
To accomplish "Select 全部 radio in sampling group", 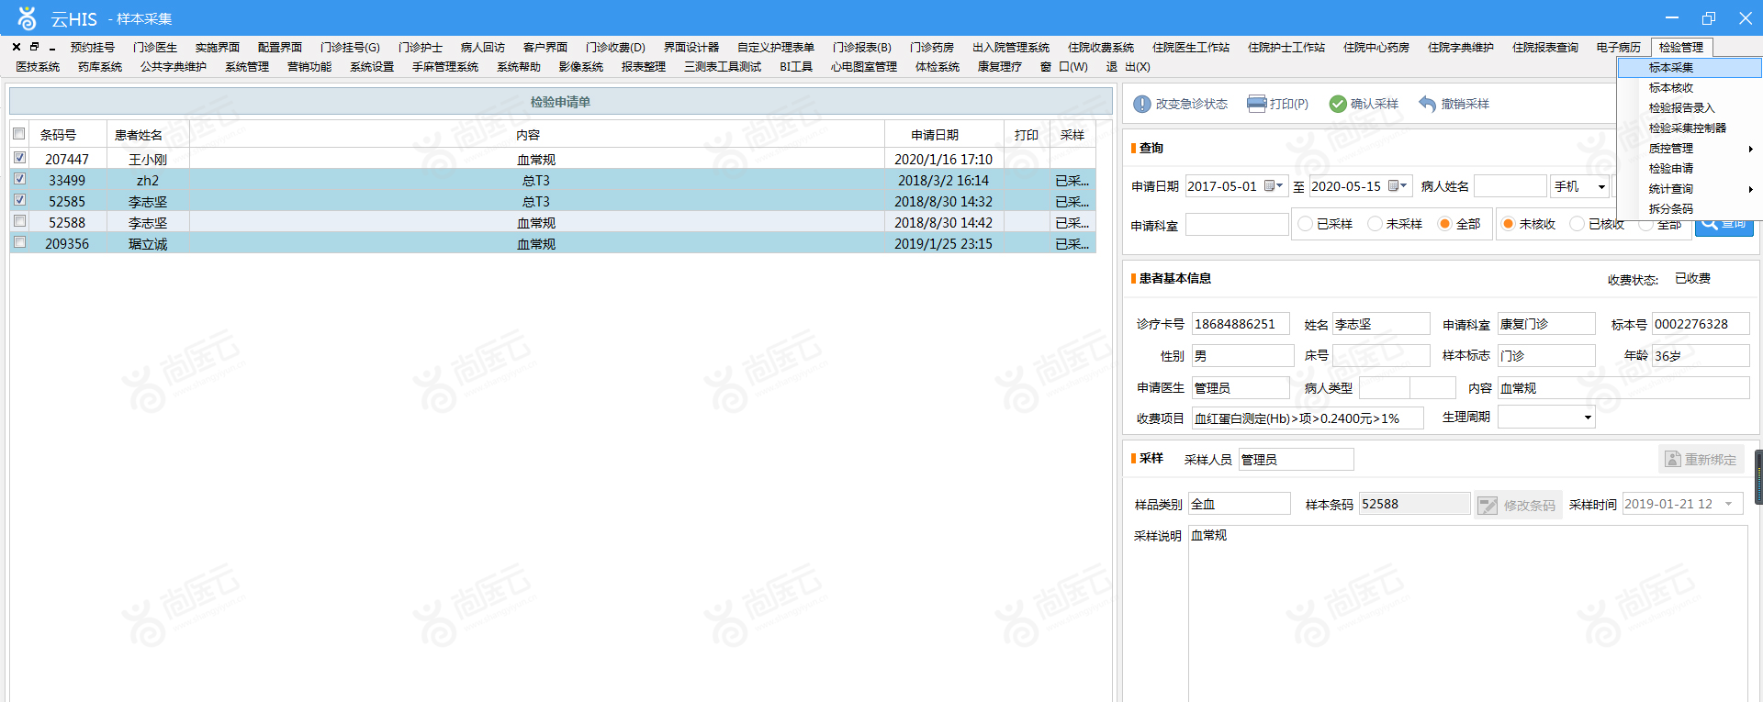I will (1444, 224).
